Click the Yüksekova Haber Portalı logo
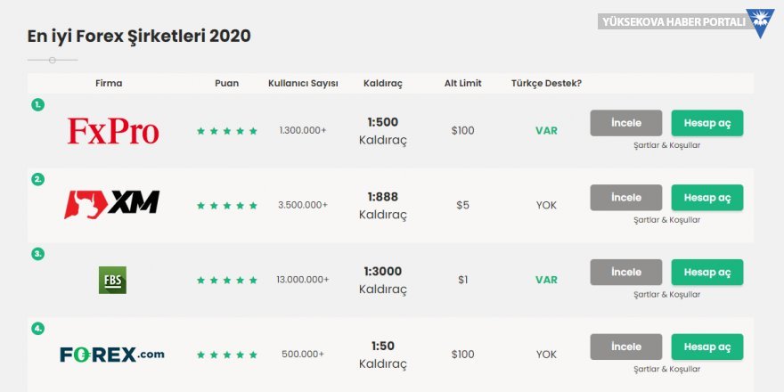Screen dimensions: 784x392 [x=686, y=21]
